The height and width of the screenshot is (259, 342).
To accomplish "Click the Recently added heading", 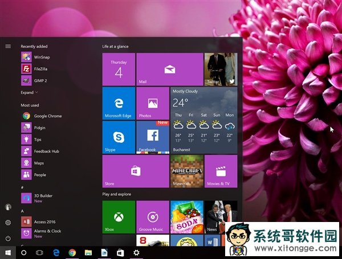I will tap(34, 47).
